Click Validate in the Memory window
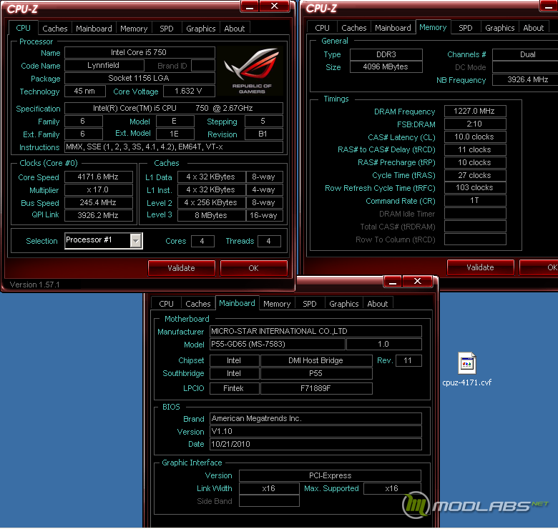Viewport: 558px width, 529px height. coord(481,267)
